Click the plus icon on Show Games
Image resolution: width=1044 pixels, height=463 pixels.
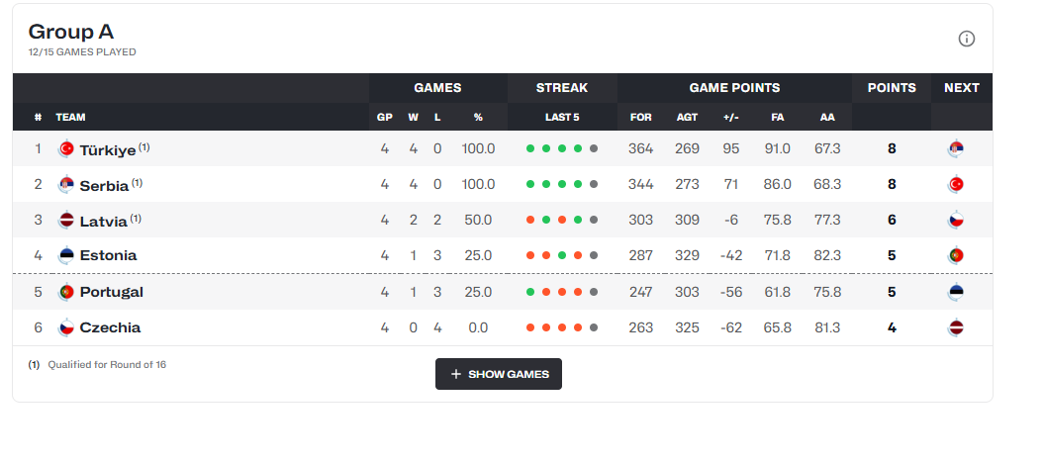pos(456,374)
